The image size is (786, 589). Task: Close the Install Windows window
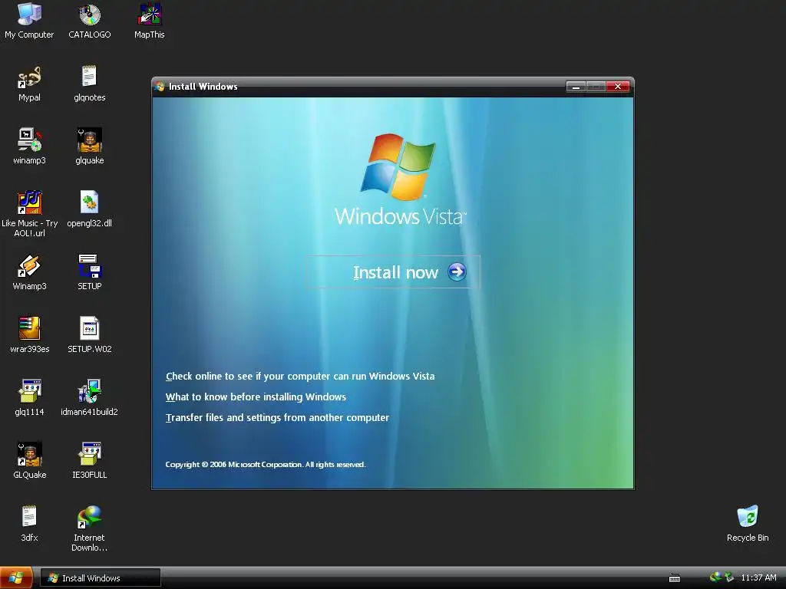(x=618, y=87)
